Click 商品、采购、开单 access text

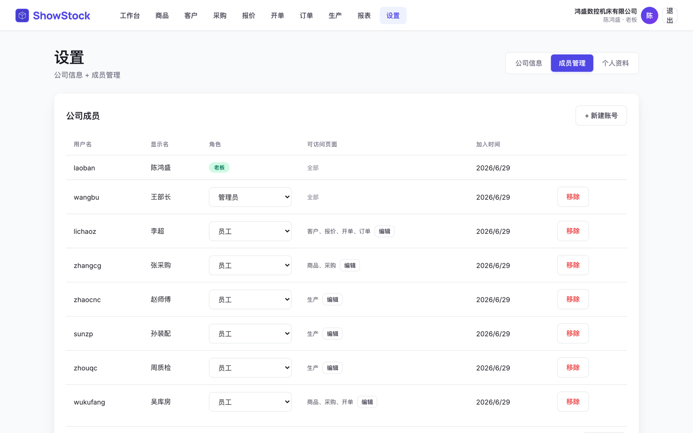pyautogui.click(x=330, y=402)
